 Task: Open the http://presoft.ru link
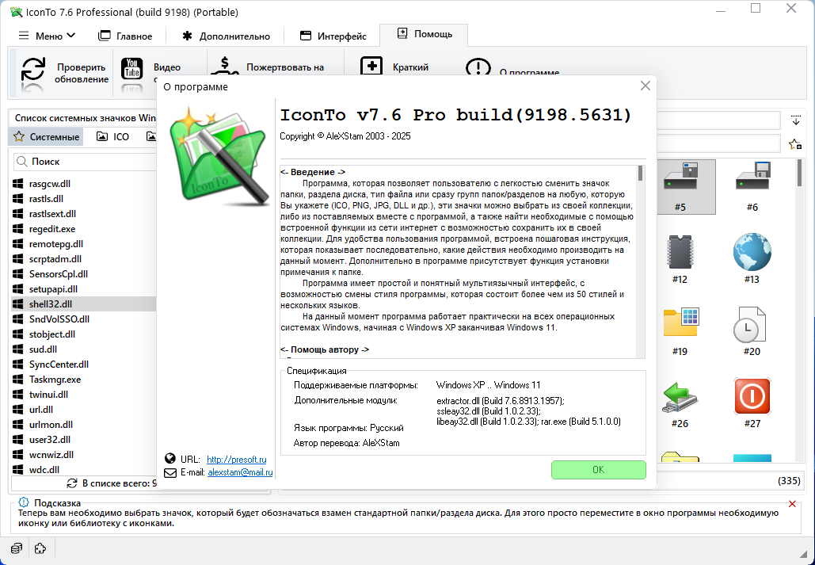click(x=237, y=460)
